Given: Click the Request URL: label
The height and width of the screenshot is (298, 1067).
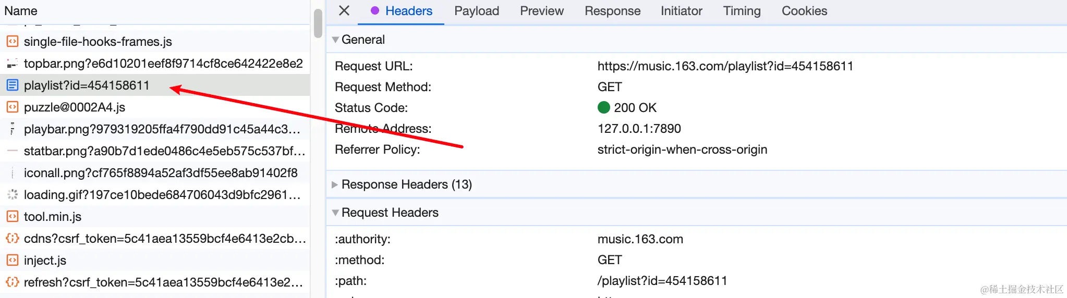Looking at the screenshot, I should tap(374, 66).
